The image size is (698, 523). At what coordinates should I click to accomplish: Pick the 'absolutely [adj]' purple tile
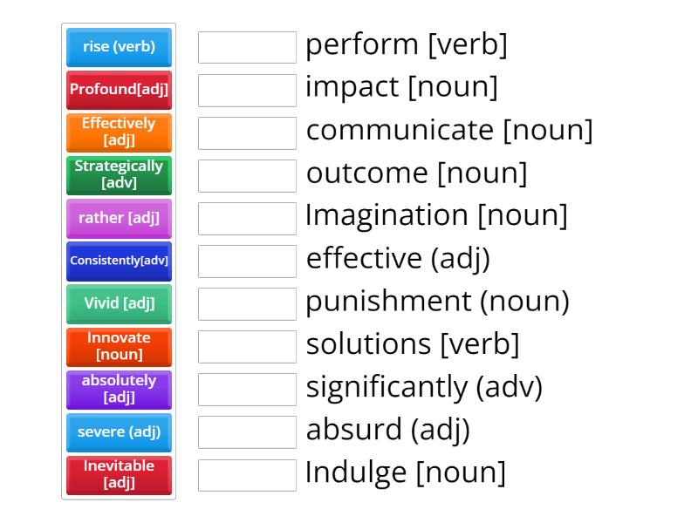pyautogui.click(x=119, y=390)
